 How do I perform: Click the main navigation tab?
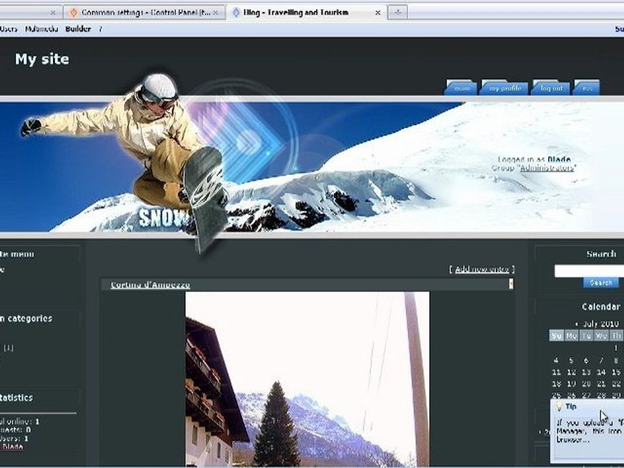click(461, 88)
